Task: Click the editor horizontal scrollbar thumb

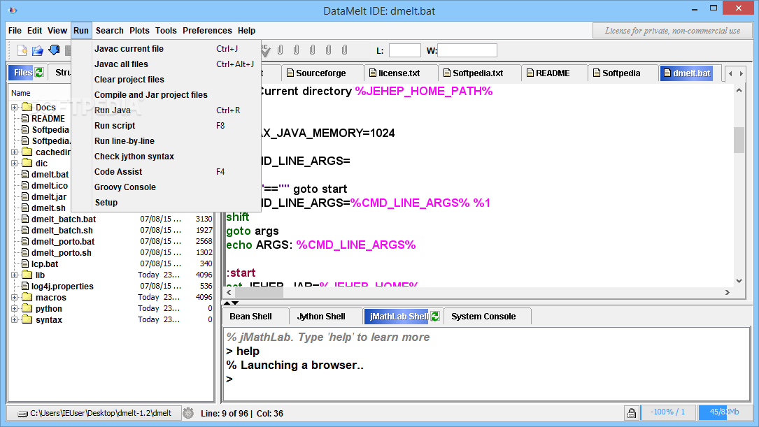Action: [x=259, y=292]
